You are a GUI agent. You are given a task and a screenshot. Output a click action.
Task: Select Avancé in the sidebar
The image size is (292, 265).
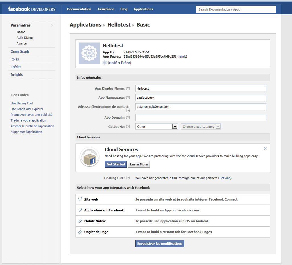[x=22, y=43]
